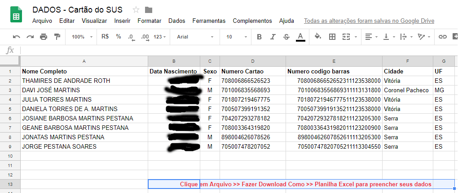Open the Arquivo menu
The image size is (458, 193).
42,21
